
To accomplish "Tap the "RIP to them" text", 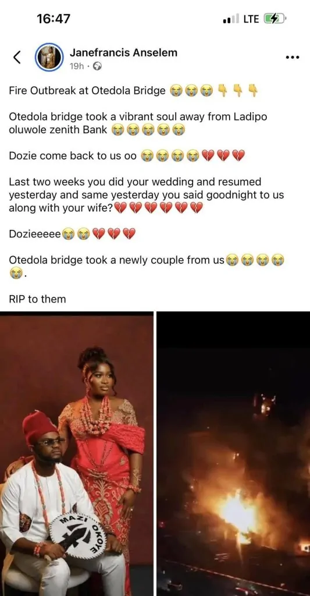I will 37,299.
